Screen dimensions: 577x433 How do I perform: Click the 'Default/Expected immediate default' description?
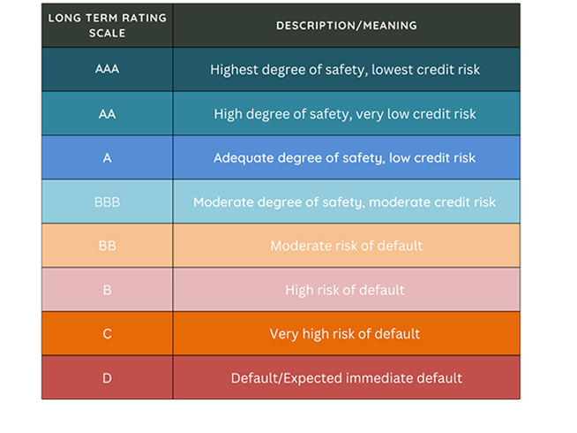(x=346, y=378)
